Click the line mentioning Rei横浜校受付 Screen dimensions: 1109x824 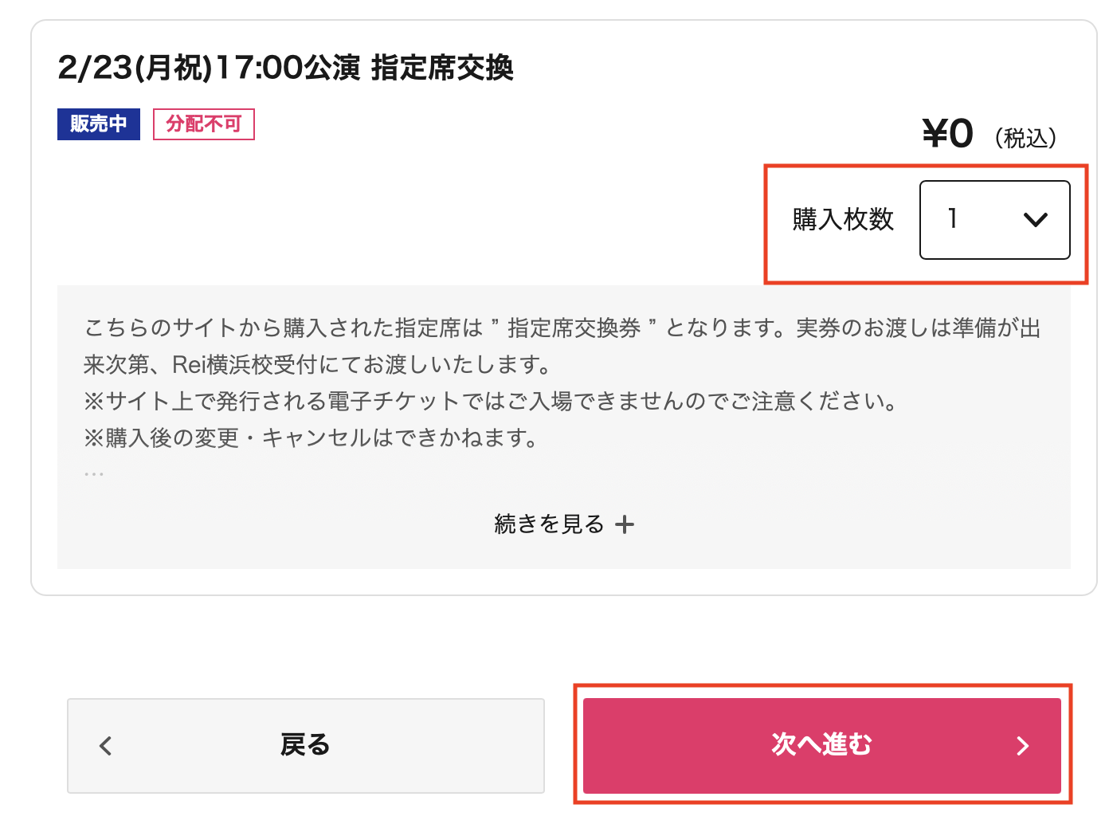tap(319, 365)
